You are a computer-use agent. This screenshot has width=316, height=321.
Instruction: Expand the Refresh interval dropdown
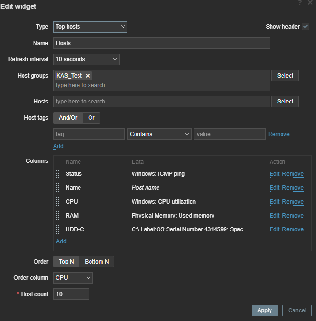click(x=86, y=59)
